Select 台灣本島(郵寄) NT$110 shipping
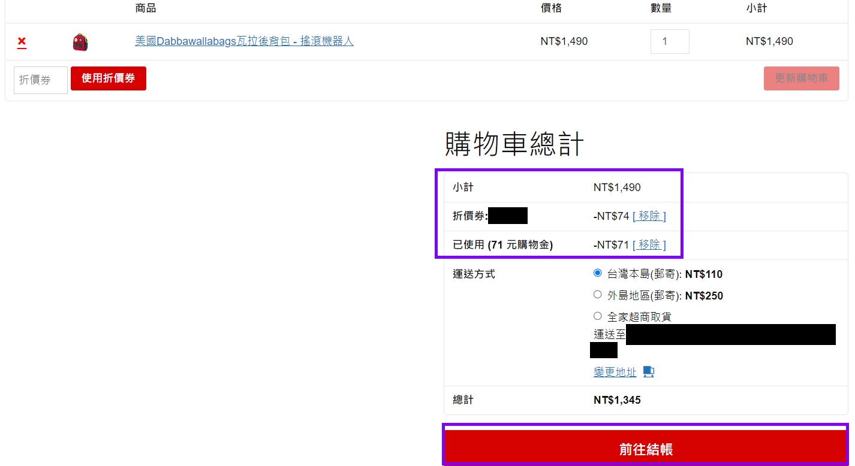The height and width of the screenshot is (466, 855). [x=597, y=274]
